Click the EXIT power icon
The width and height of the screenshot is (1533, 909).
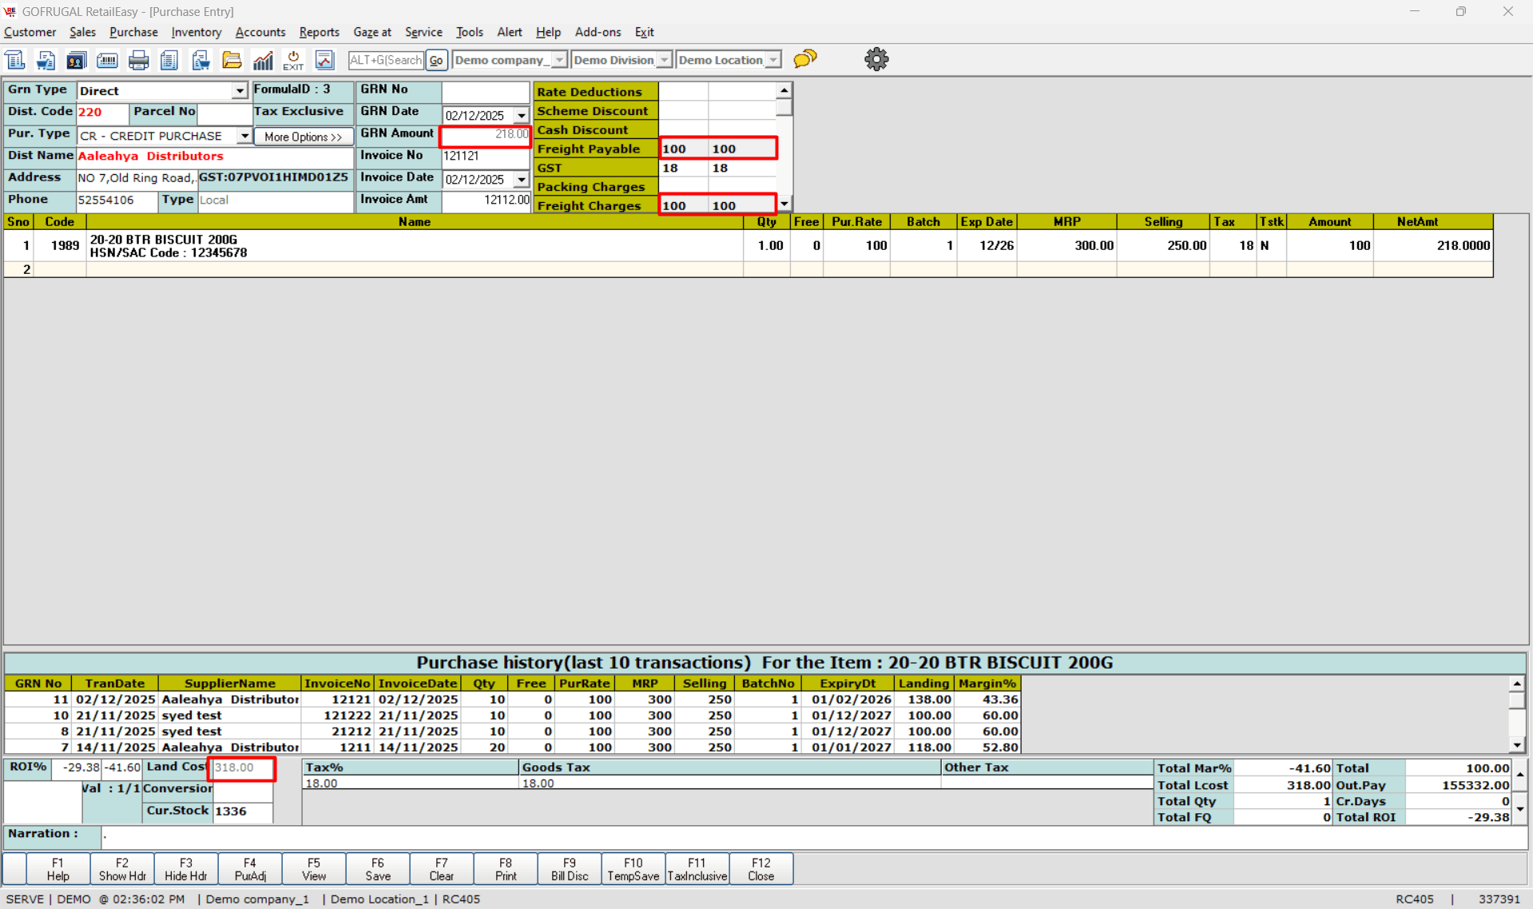tap(293, 60)
